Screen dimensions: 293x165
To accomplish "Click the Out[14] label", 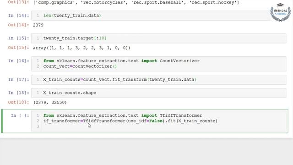I will pyautogui.click(x=18, y=25).
